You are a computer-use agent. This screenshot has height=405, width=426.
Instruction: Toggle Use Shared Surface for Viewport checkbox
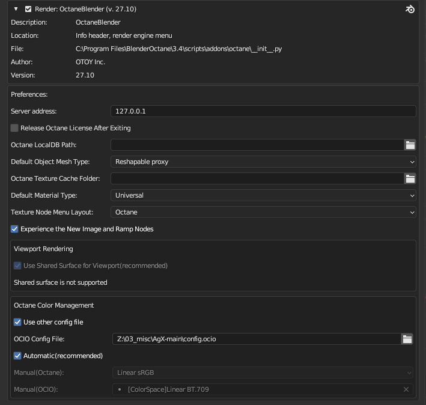click(x=17, y=266)
